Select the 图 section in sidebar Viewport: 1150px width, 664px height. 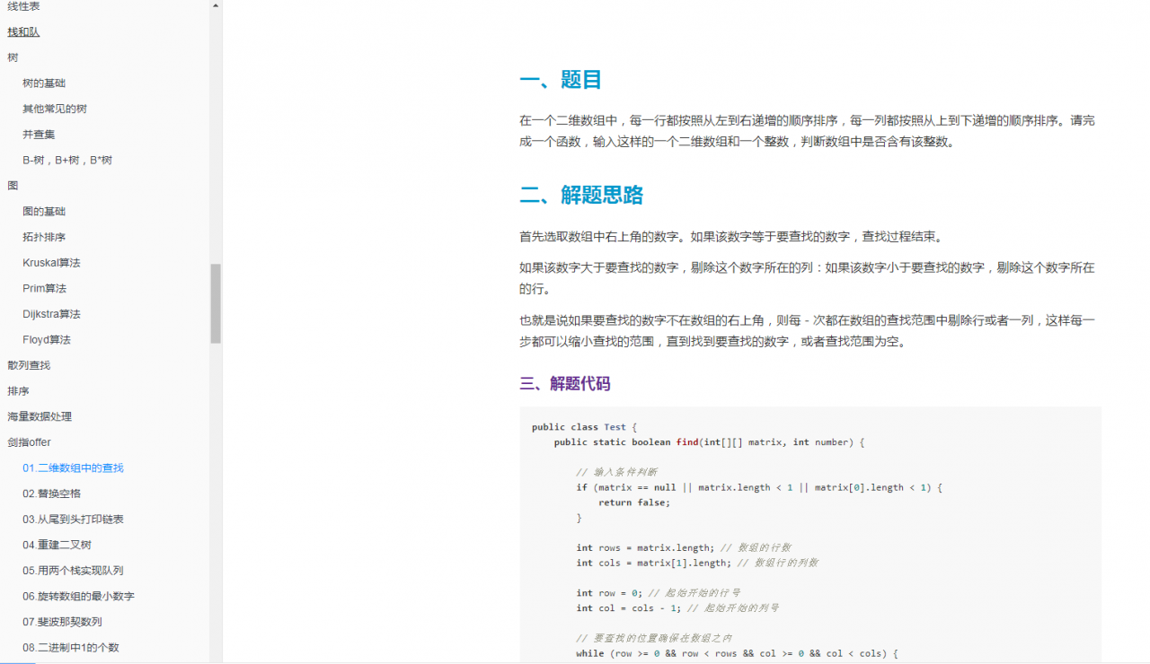pyautogui.click(x=13, y=186)
